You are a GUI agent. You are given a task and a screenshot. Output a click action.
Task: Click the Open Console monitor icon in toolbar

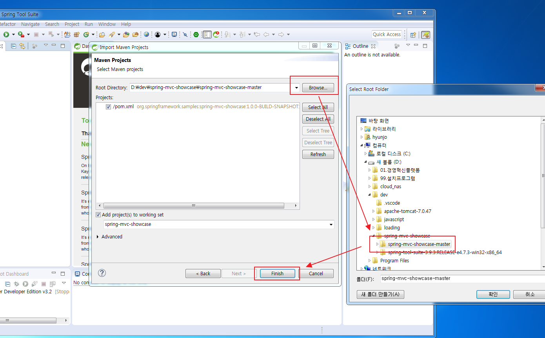pos(174,35)
